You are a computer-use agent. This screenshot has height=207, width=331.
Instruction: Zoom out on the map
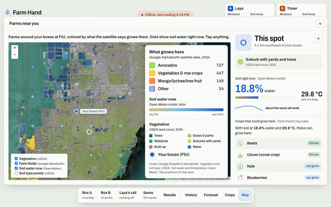pos(15,55)
